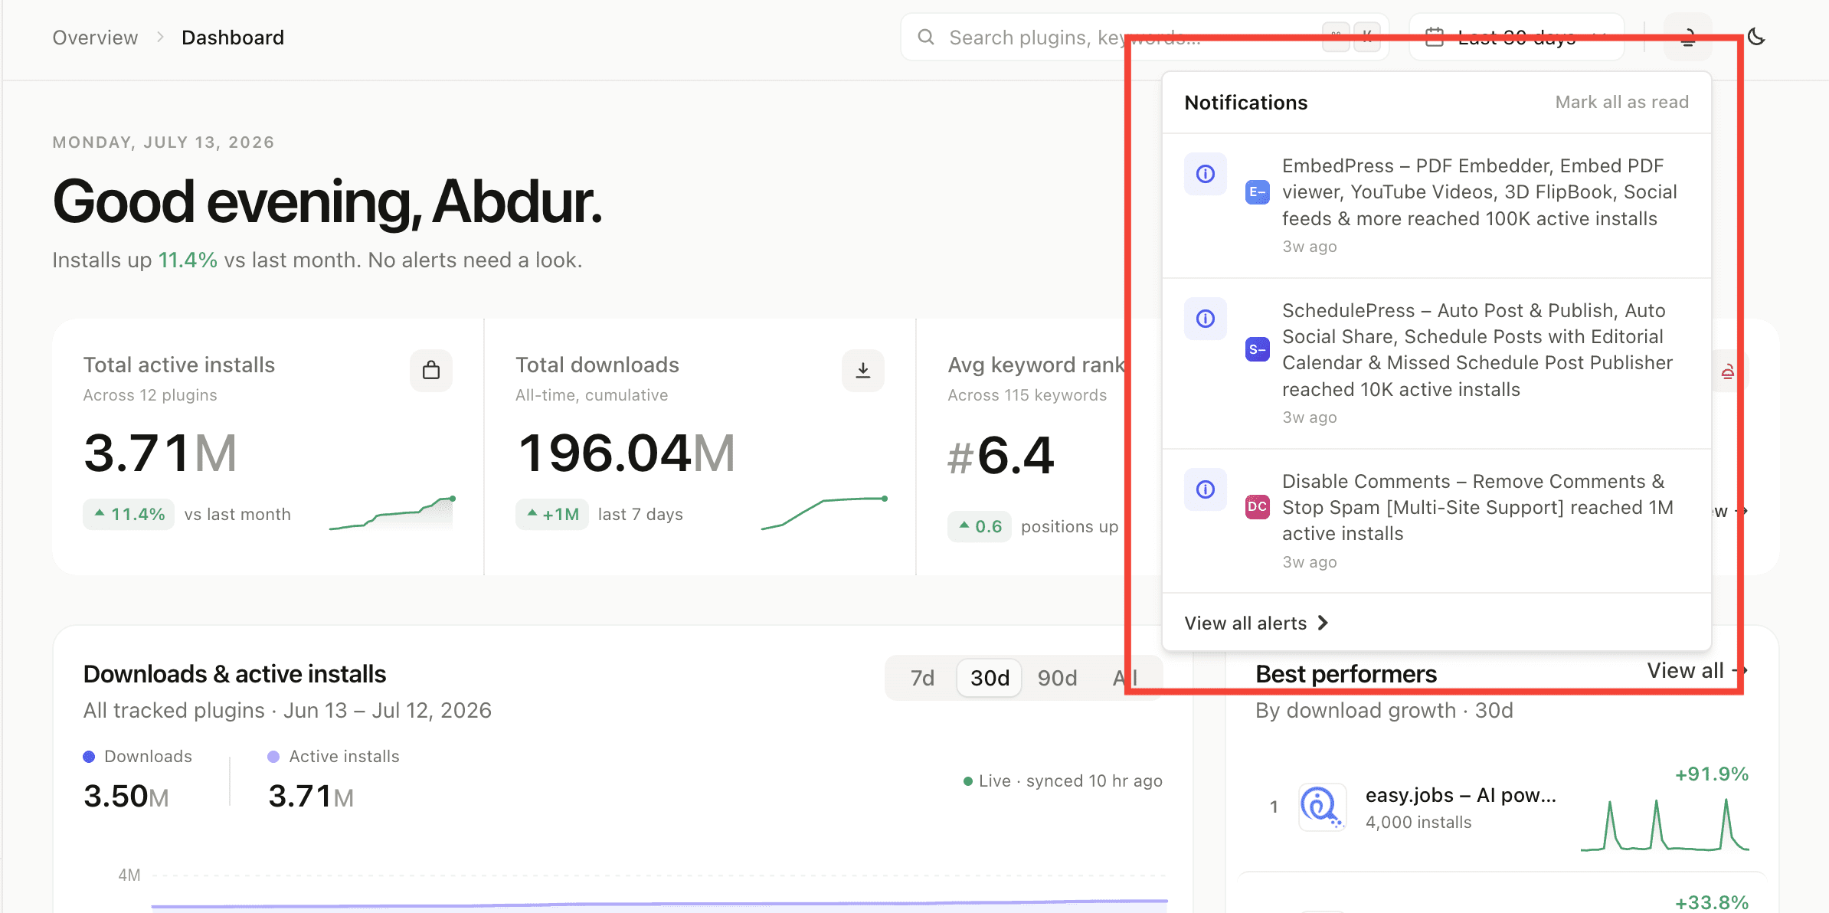Image resolution: width=1829 pixels, height=913 pixels.
Task: Click the #6.4 average keyword rank value
Action: point(1000,456)
